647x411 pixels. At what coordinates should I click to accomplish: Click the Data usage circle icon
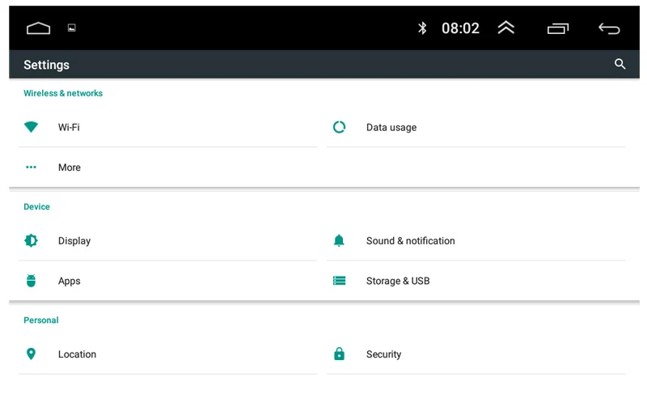pyautogui.click(x=339, y=127)
